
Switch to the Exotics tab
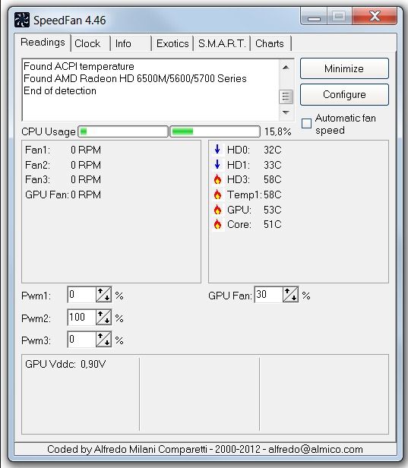pos(172,43)
